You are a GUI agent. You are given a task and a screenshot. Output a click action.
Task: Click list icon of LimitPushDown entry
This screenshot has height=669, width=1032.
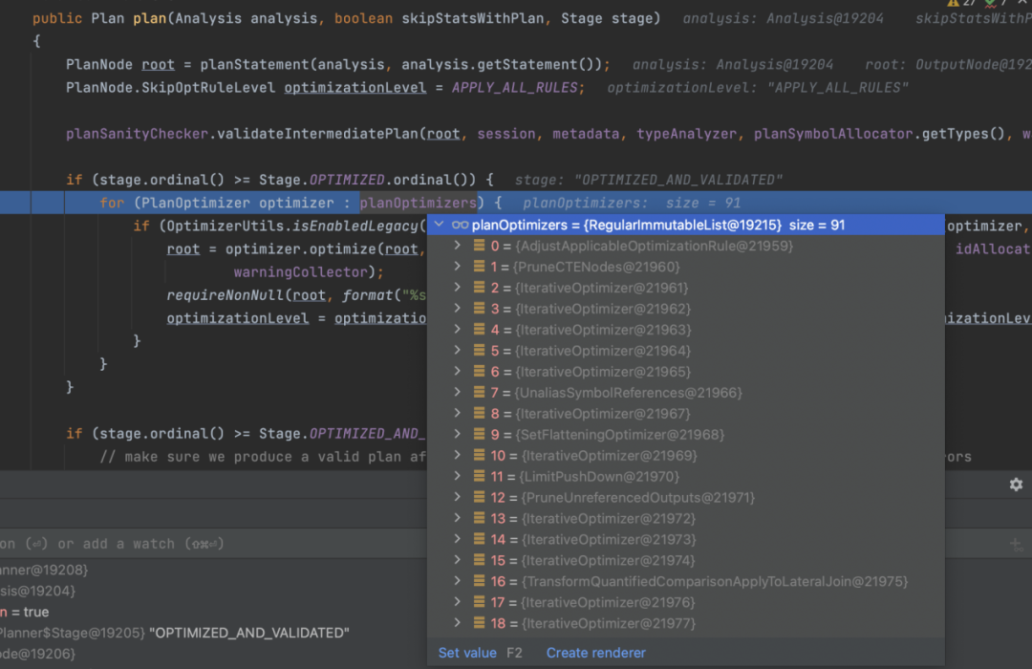click(480, 477)
